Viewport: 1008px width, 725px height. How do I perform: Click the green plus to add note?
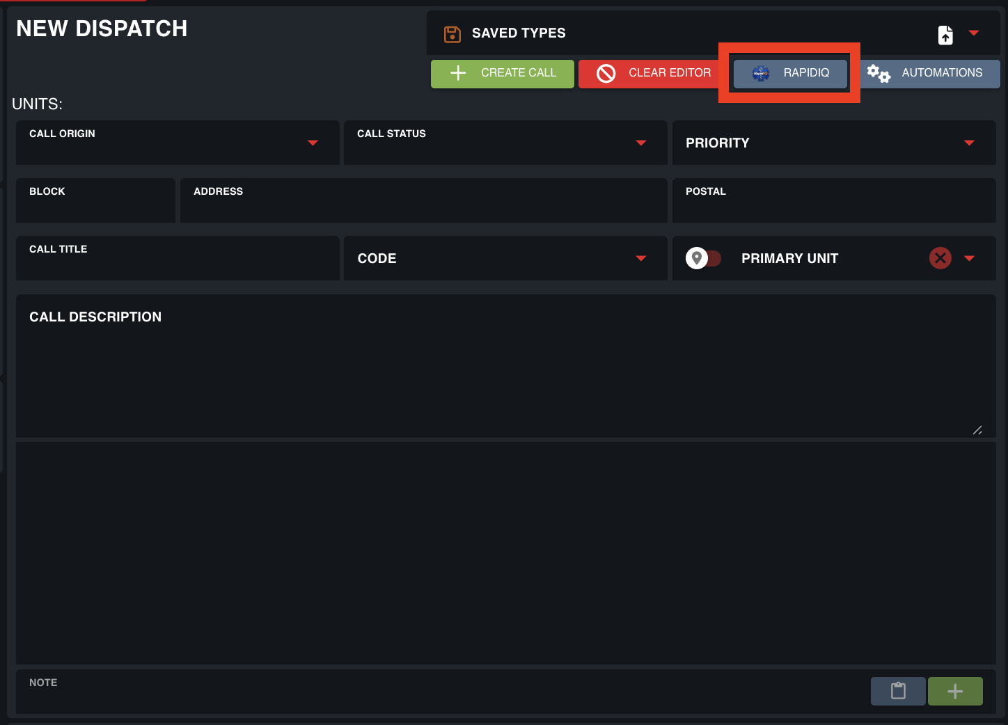955,691
